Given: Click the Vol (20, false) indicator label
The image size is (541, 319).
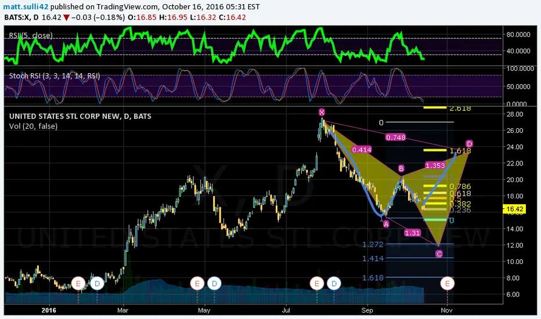Looking at the screenshot, I should tap(33, 126).
